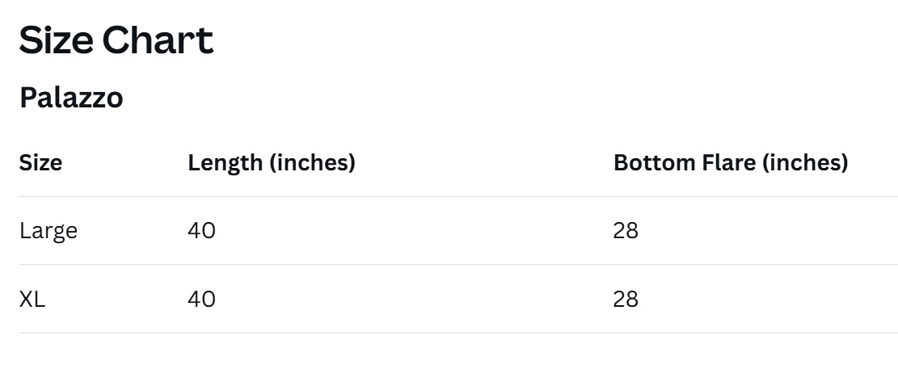Click the Size column header
898x369 pixels.
[40, 162]
